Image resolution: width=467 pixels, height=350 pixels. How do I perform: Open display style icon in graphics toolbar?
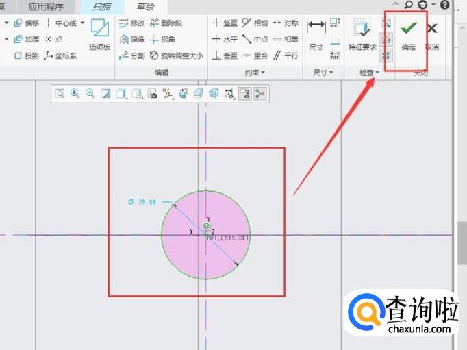pos(121,94)
